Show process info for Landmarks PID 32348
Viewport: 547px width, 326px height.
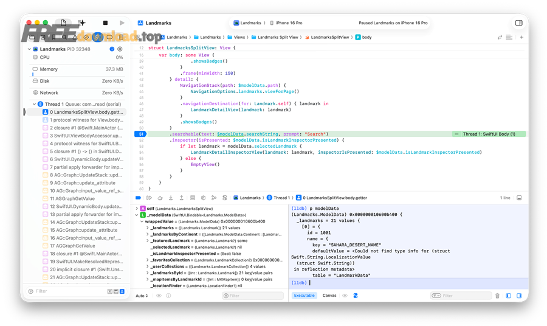pos(112,49)
